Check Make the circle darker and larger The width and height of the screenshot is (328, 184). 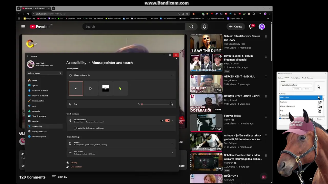click(75, 128)
